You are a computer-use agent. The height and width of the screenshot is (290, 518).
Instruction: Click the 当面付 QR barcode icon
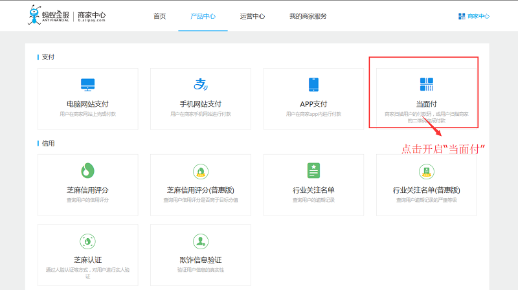[427, 84]
